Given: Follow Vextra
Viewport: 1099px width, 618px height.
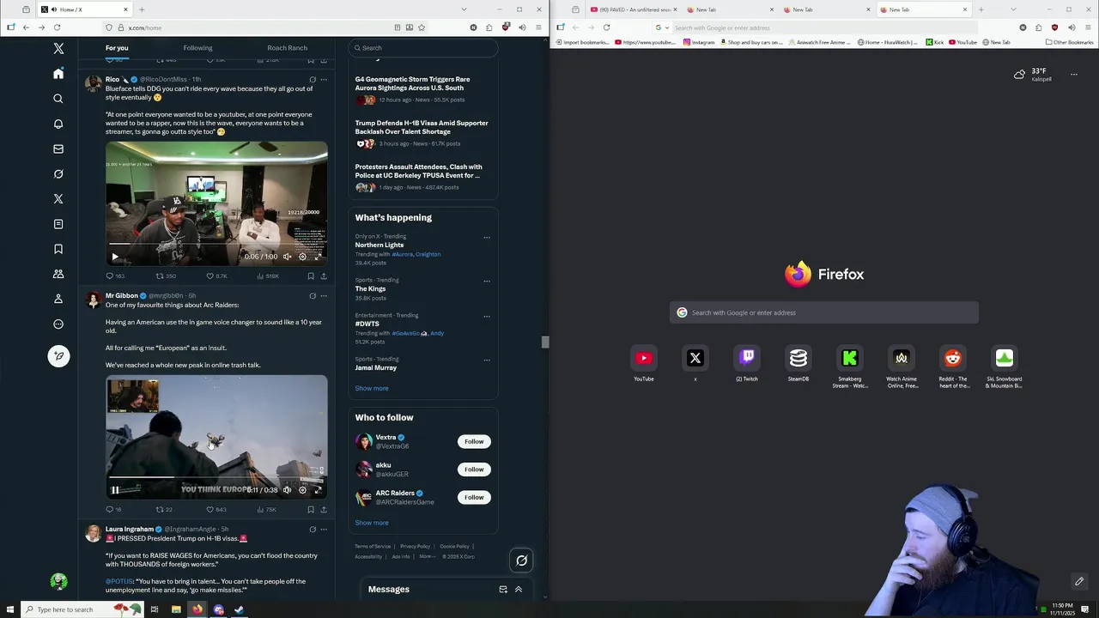Looking at the screenshot, I should pyautogui.click(x=474, y=441).
